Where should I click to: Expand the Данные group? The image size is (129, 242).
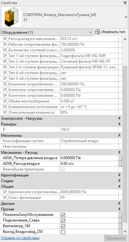pyautogui.click(x=119, y=204)
